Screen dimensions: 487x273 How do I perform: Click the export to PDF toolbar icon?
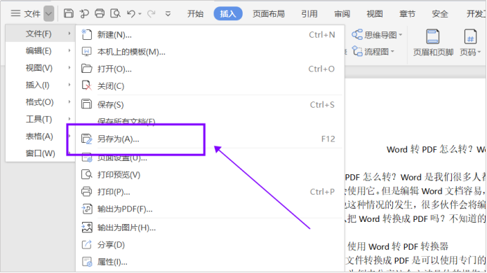[84, 13]
